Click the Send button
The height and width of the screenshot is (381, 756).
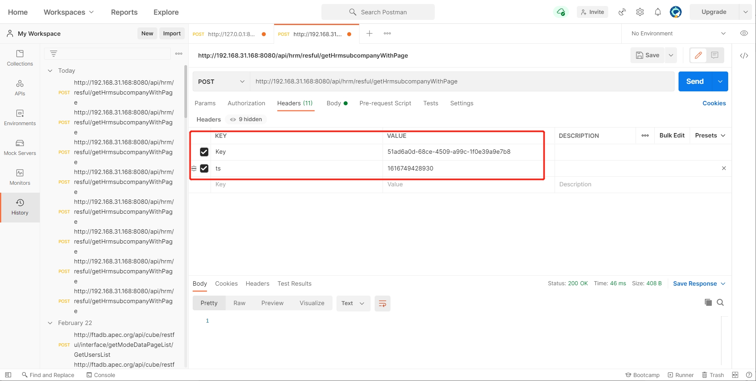[x=695, y=81]
